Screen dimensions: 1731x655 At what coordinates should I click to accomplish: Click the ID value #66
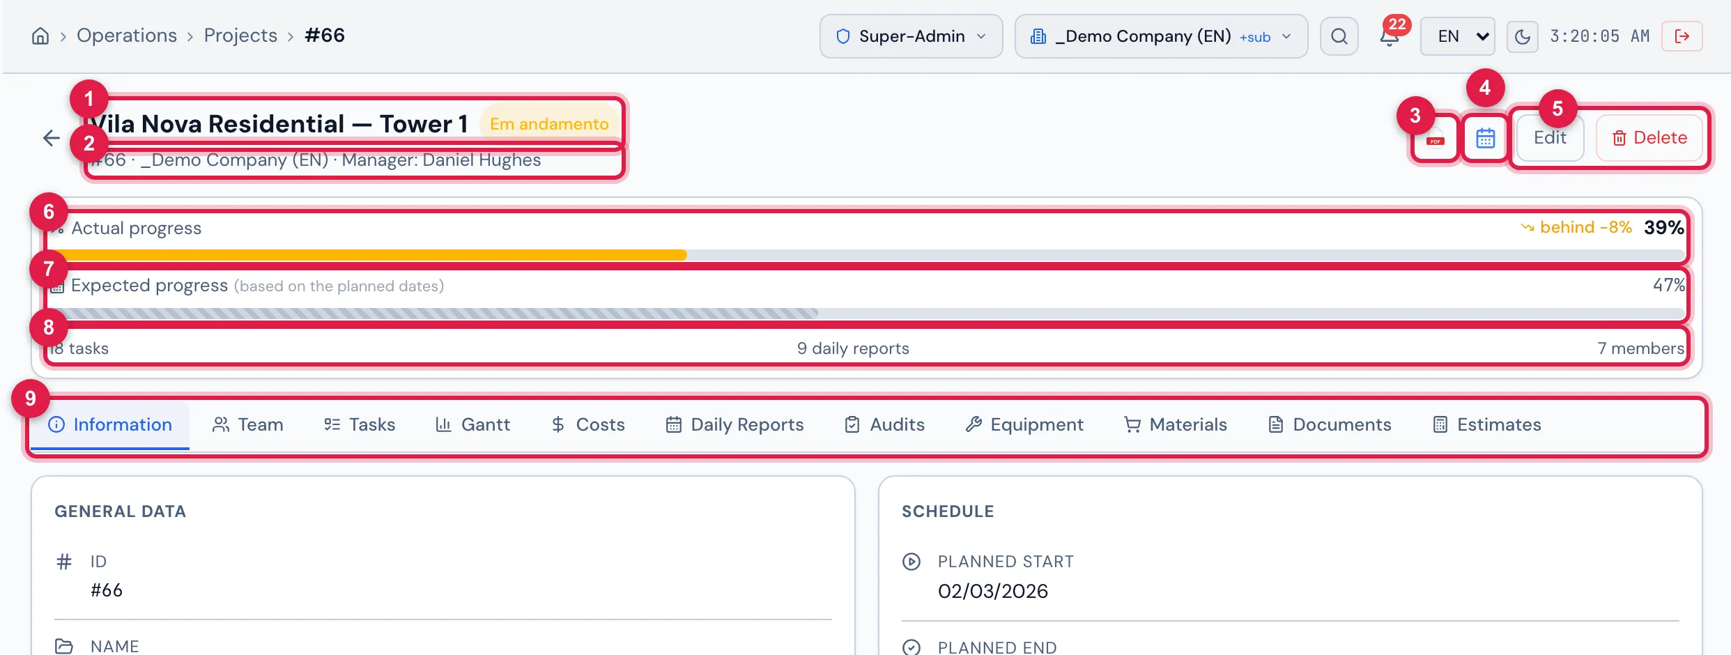coord(107,590)
